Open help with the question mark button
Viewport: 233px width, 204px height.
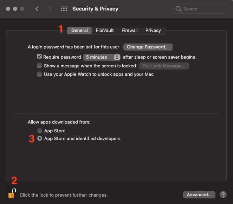223,195
